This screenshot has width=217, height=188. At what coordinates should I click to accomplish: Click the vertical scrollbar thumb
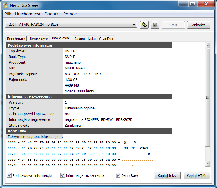(x=208, y=97)
